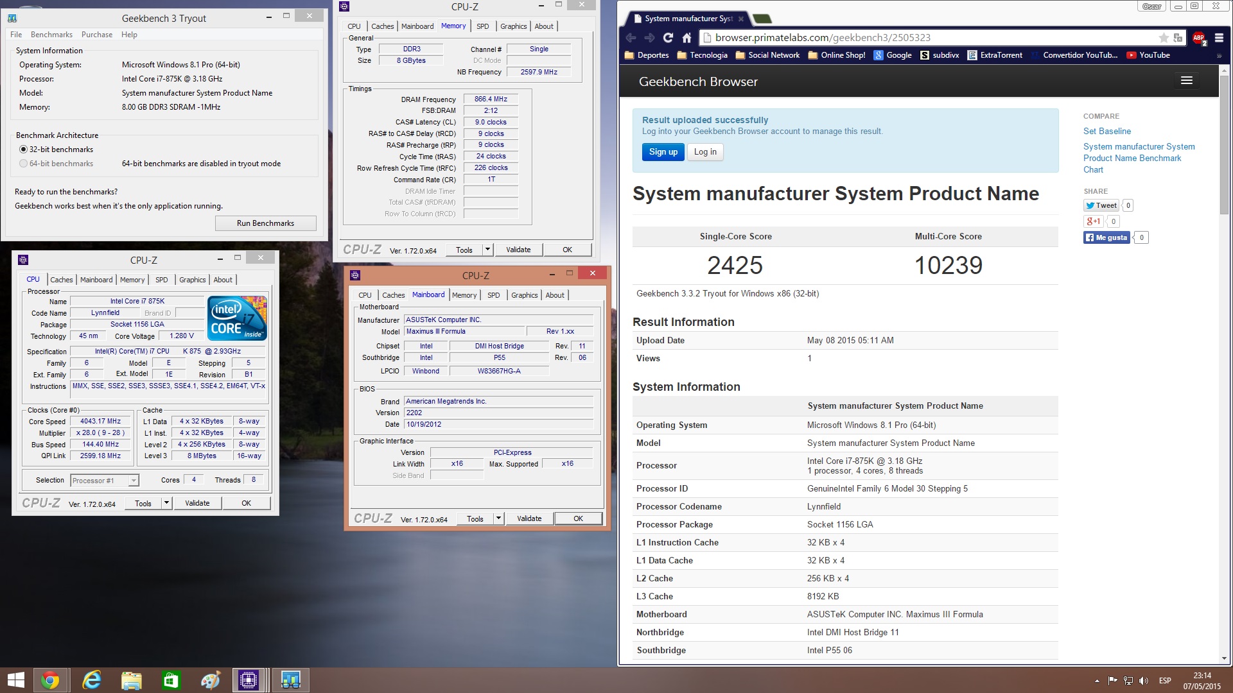Open System Product Name Benchmark Chart link
The width and height of the screenshot is (1233, 693).
point(1139,158)
